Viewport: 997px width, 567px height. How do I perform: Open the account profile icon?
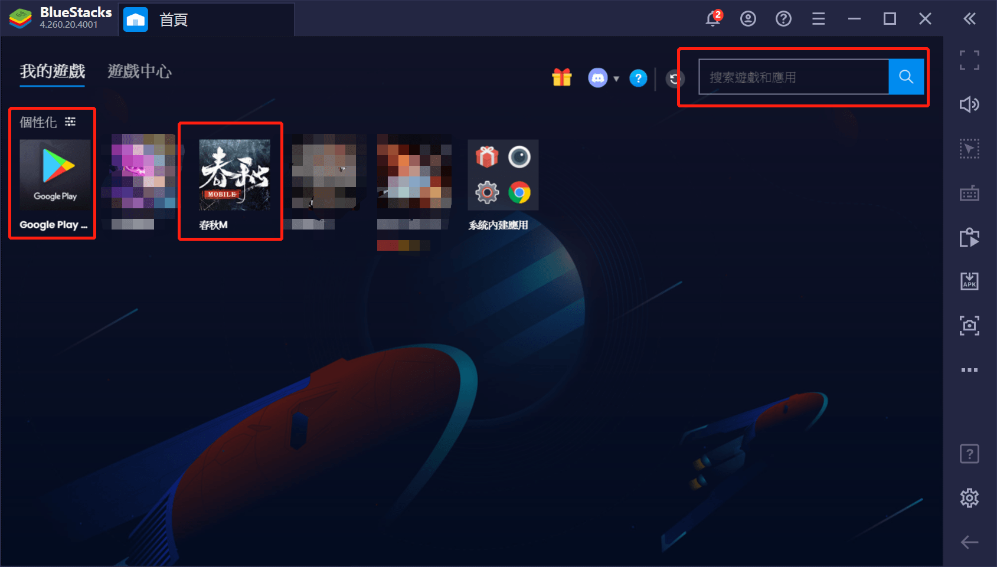748,19
